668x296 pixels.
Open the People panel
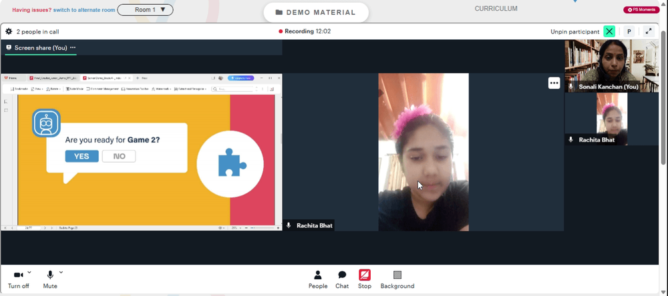pyautogui.click(x=318, y=279)
